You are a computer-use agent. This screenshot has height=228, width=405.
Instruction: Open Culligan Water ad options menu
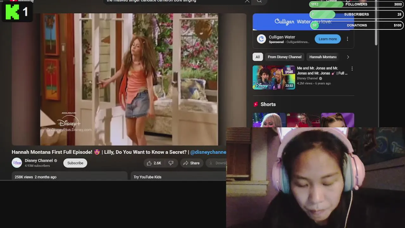(347, 39)
